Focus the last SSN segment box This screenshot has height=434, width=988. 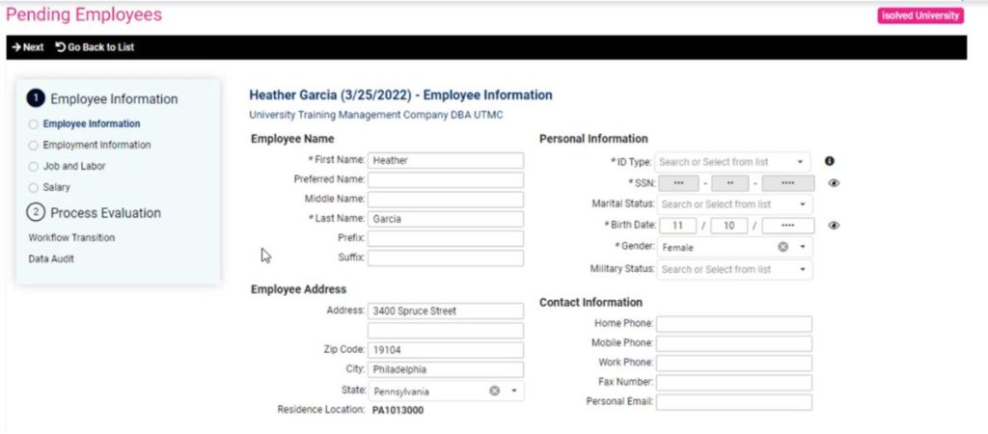(787, 183)
